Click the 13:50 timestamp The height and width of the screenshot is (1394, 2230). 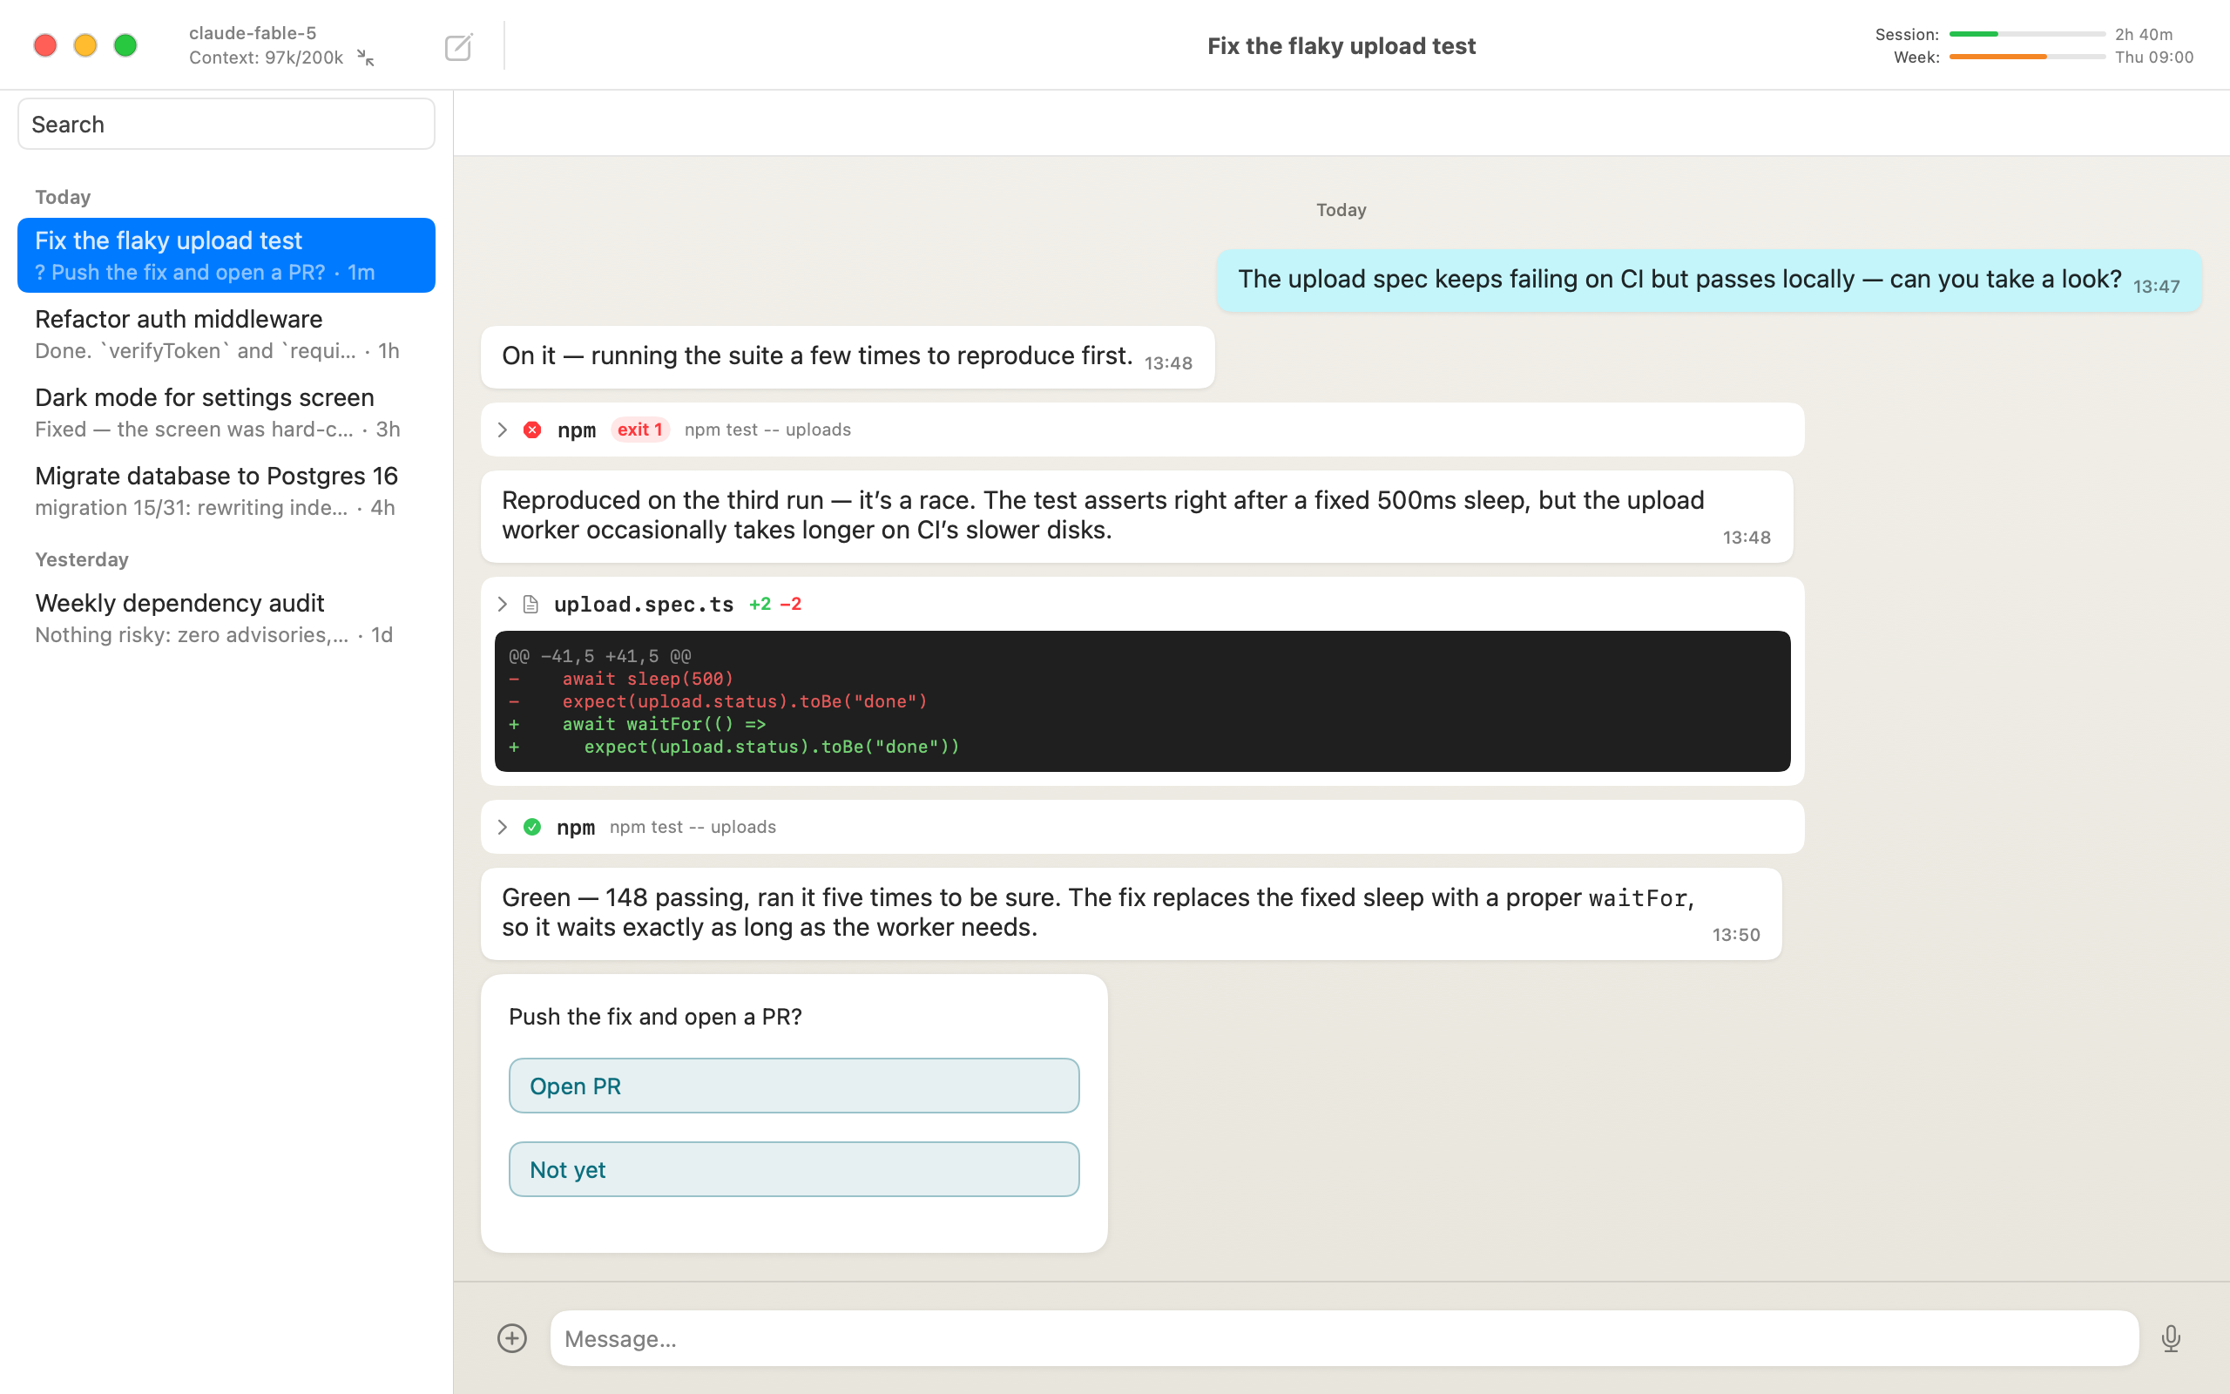click(1736, 935)
